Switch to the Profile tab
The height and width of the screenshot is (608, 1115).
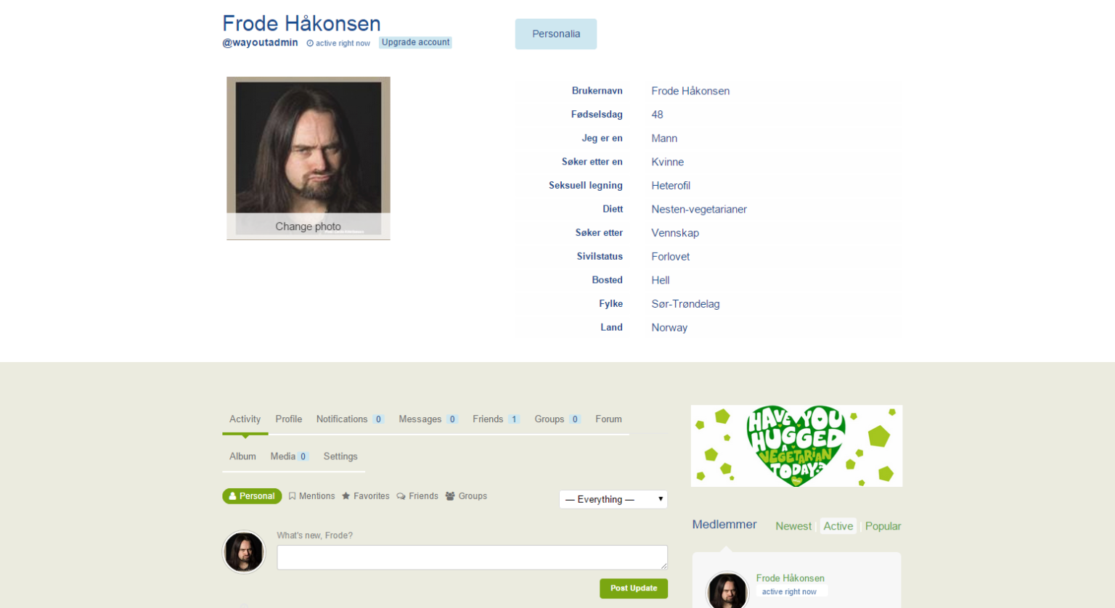[288, 419]
